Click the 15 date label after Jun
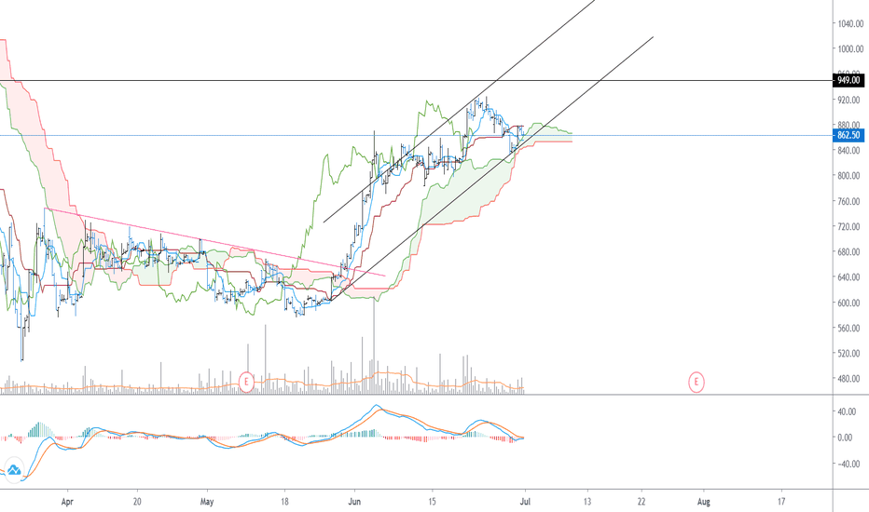This screenshot has height=512, width=869. pos(432,502)
